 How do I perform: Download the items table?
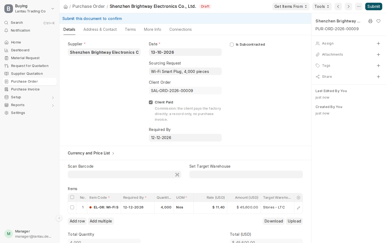coord(274,221)
